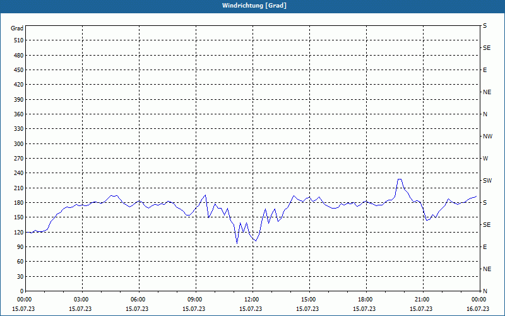Click the 00:00 label above 16.07.23
Viewport: 505px width, 316px height.
tap(480, 300)
